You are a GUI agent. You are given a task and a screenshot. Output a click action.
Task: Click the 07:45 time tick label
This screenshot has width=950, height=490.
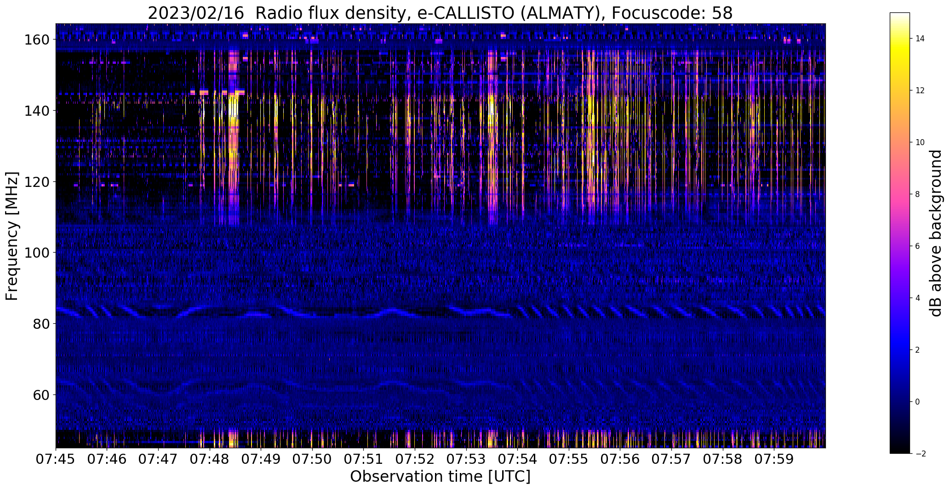(56, 459)
